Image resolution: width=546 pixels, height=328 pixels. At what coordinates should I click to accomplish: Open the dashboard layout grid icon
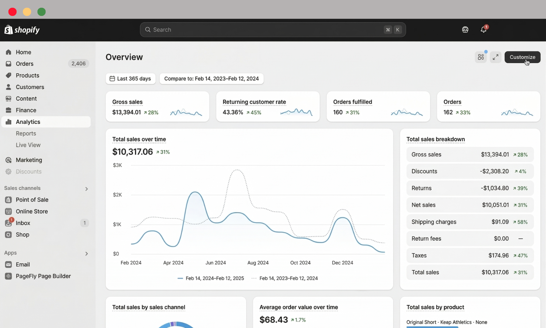(x=481, y=57)
